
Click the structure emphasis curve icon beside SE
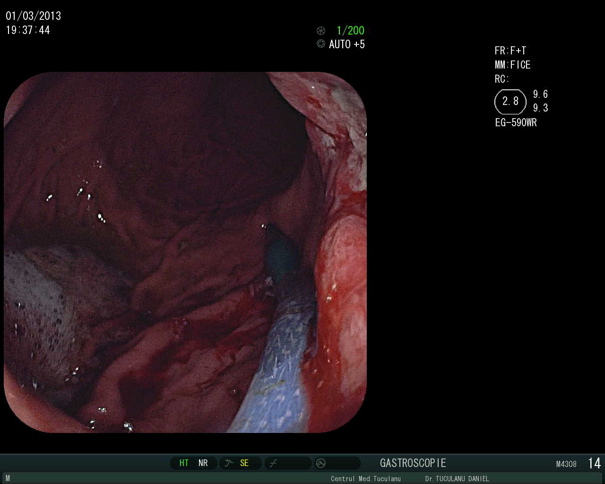pyautogui.click(x=229, y=463)
